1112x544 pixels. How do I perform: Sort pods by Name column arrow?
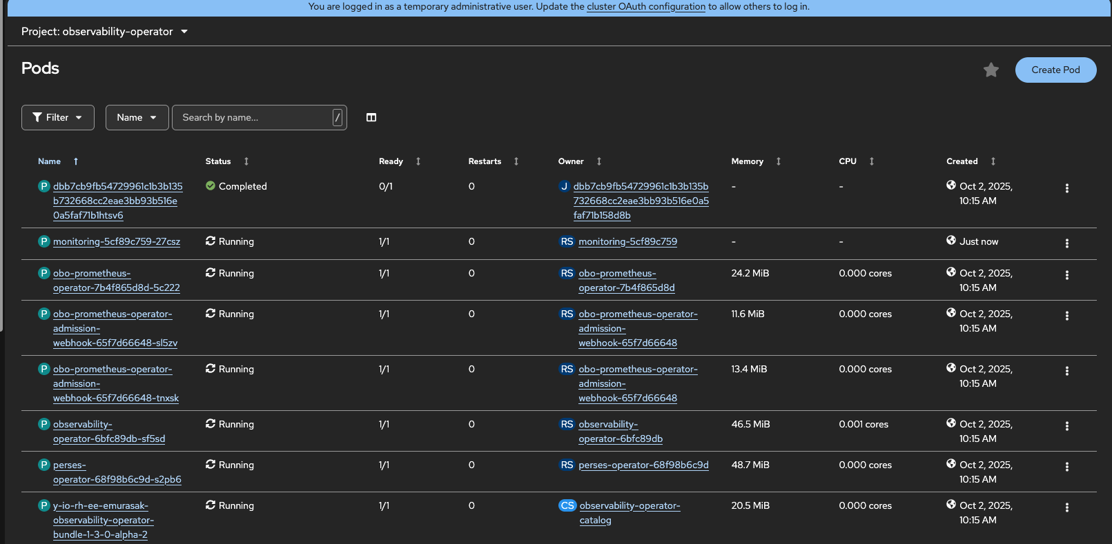click(x=76, y=161)
